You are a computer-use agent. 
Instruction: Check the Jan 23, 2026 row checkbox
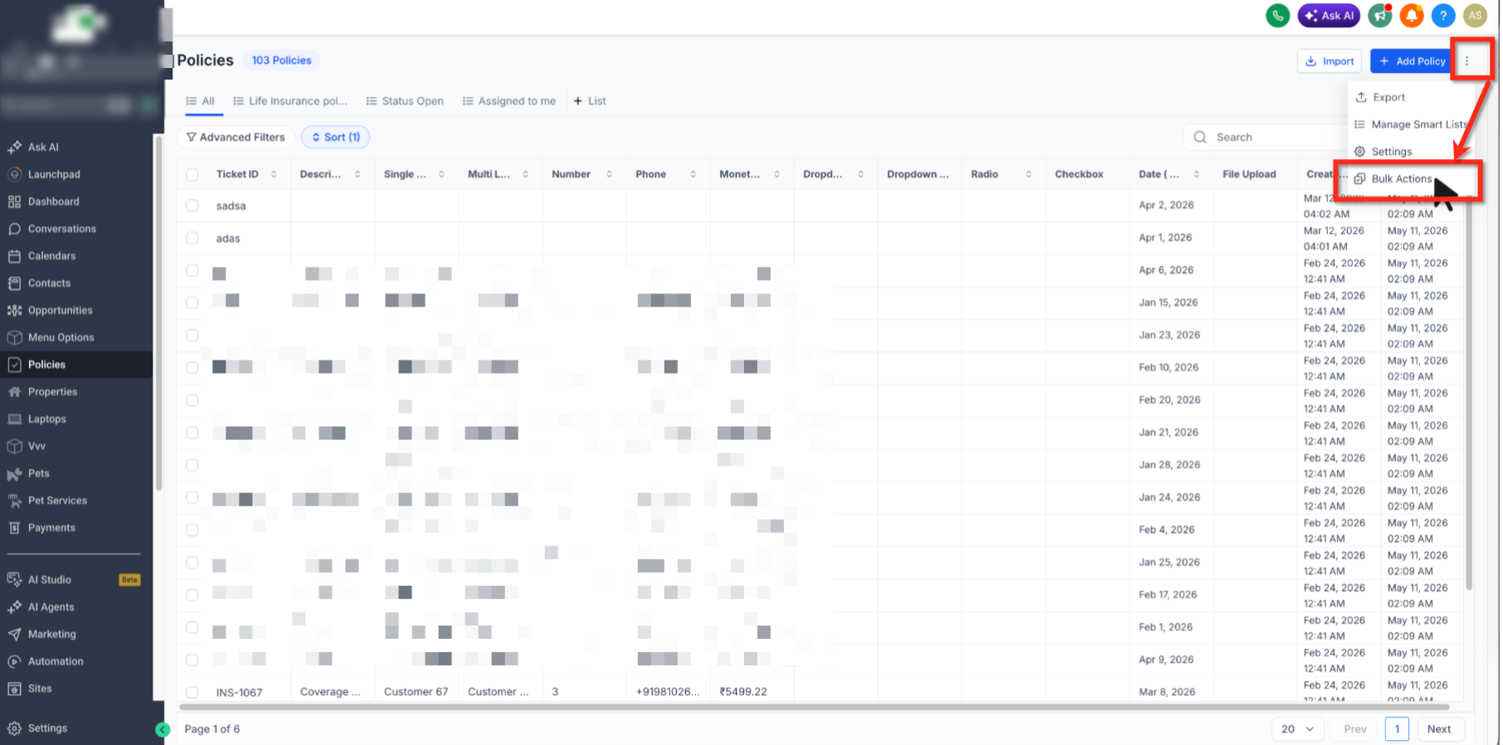coord(192,335)
